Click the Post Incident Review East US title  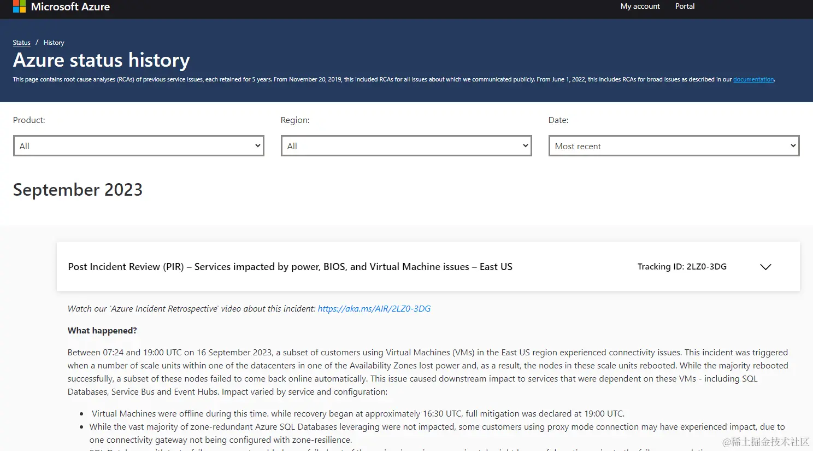[290, 267]
